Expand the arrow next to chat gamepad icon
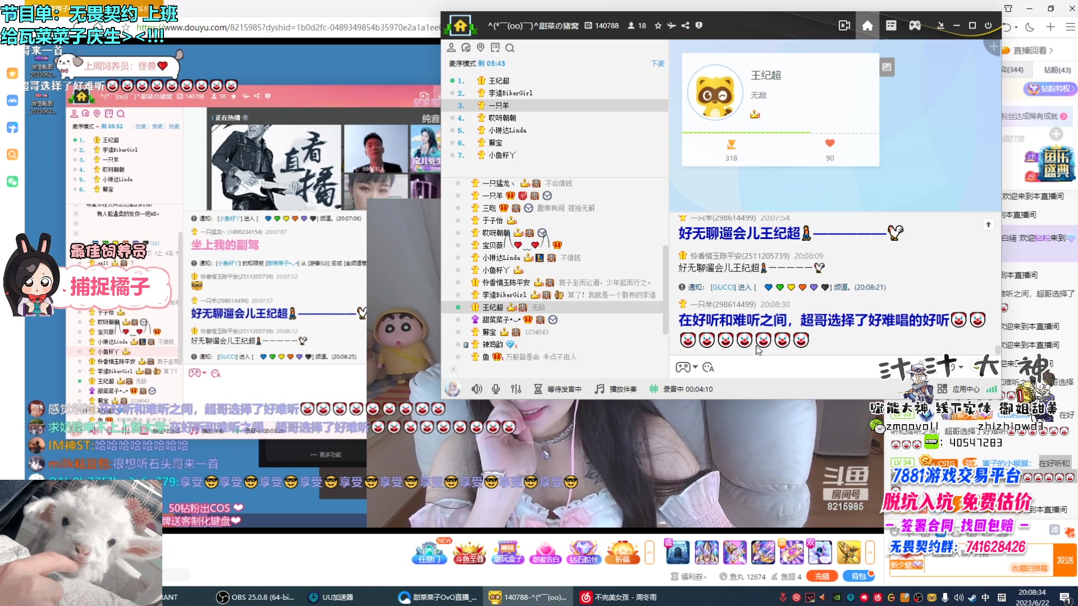This screenshot has width=1078, height=606. (x=696, y=368)
